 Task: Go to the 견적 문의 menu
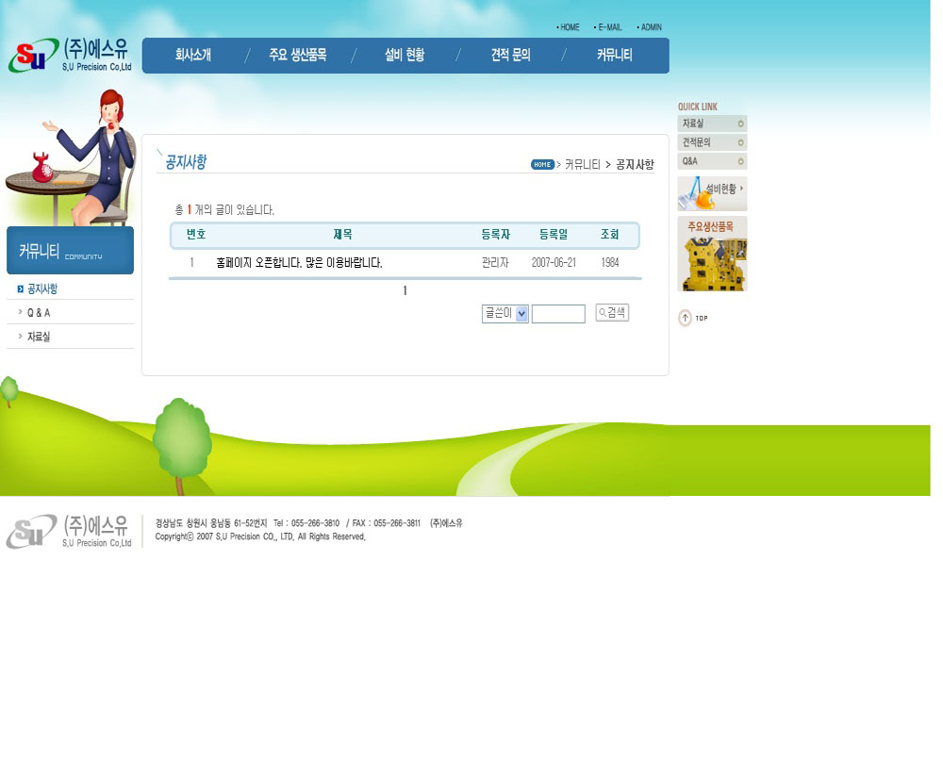pyautogui.click(x=510, y=56)
